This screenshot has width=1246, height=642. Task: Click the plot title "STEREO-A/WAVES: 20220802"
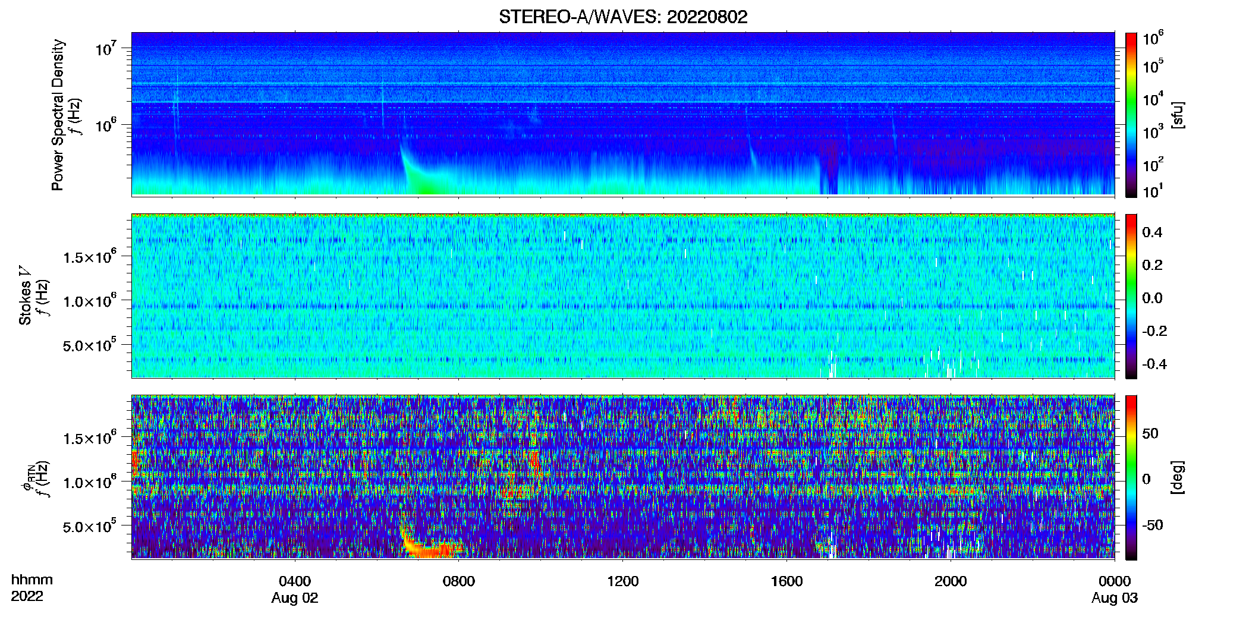(623, 17)
